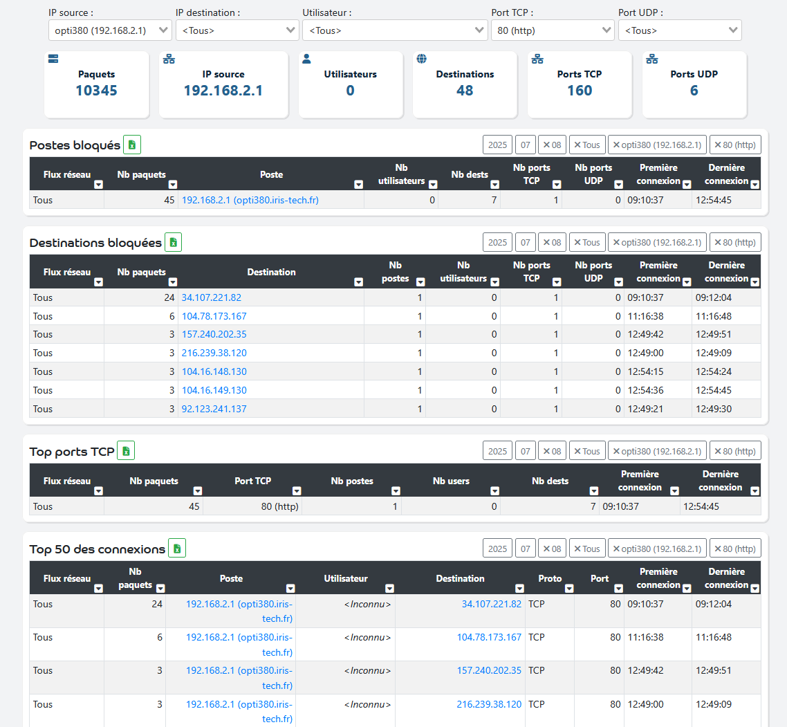
Task: Open the IP destination dropdown
Action: click(237, 30)
